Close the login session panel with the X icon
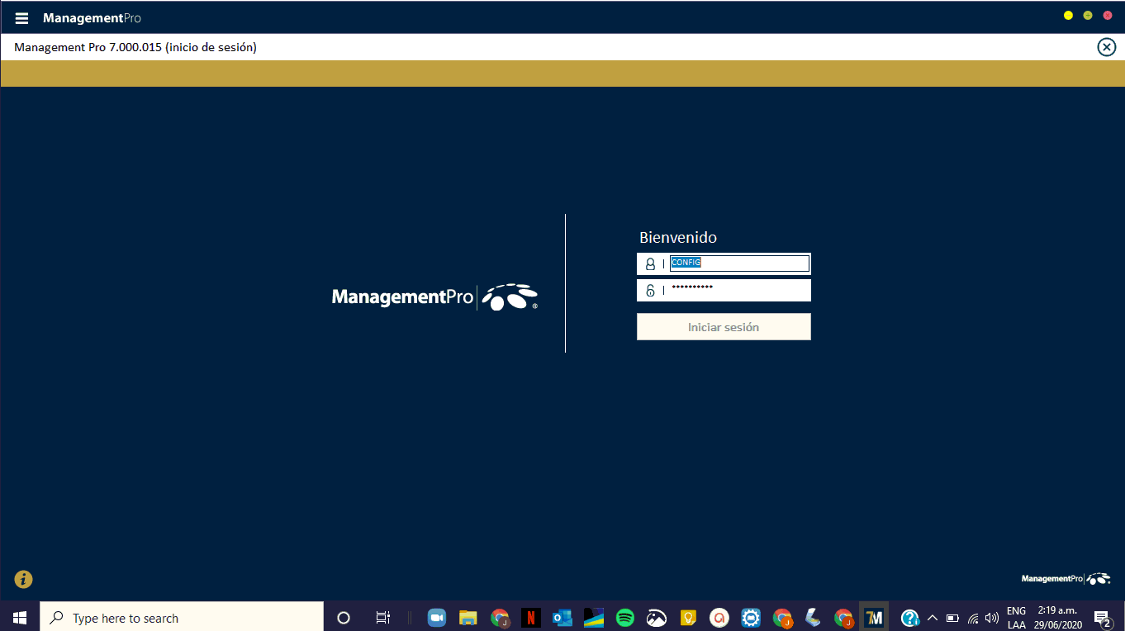This screenshot has width=1125, height=631. pos(1106,47)
